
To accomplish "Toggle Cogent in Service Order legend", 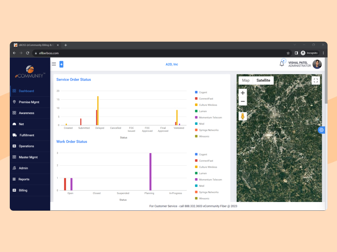I will (x=201, y=92).
